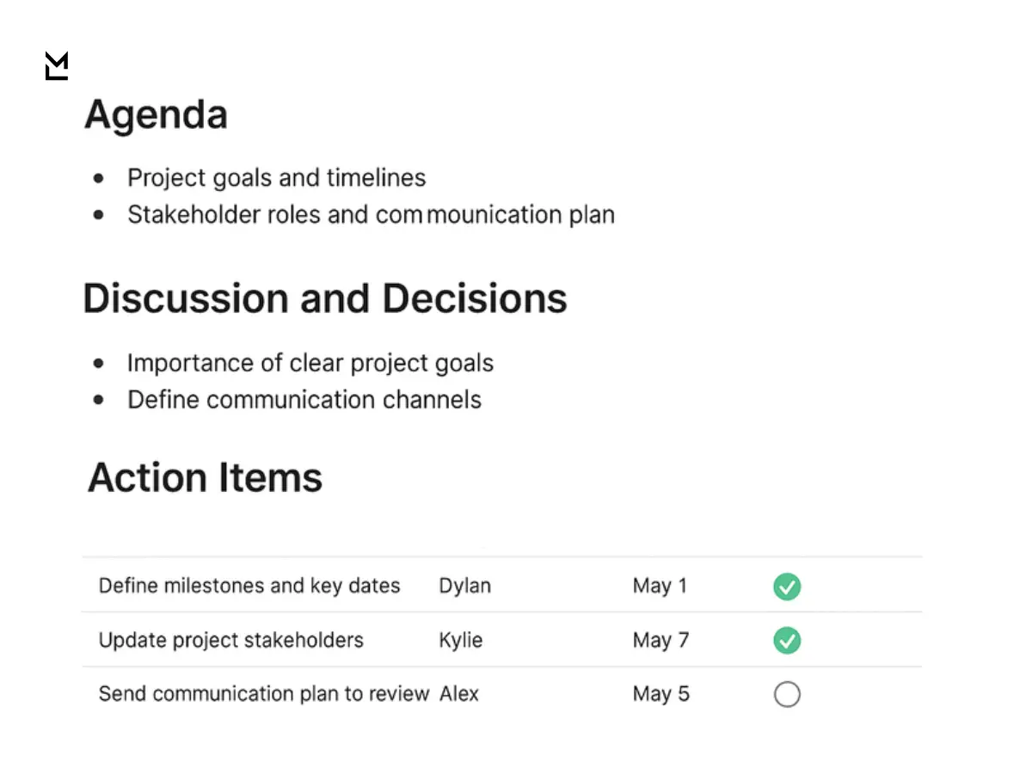Select the May 5 due date cell
Image resolution: width=1032 pixels, height=774 pixels.
pyautogui.click(x=660, y=694)
